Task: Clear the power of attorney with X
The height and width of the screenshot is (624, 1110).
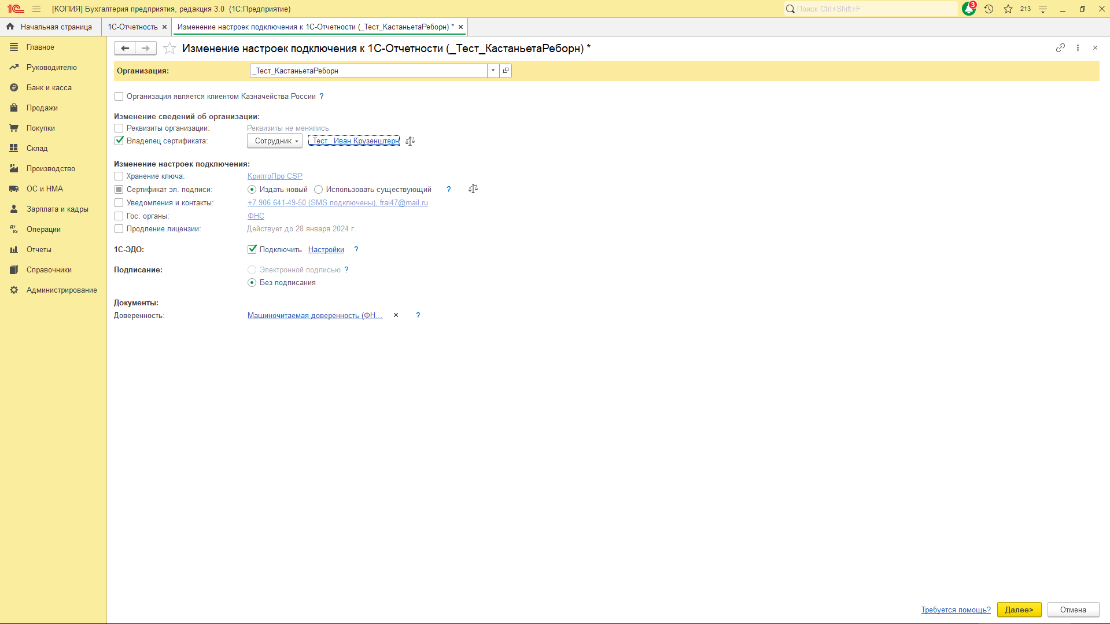Action: 396,315
